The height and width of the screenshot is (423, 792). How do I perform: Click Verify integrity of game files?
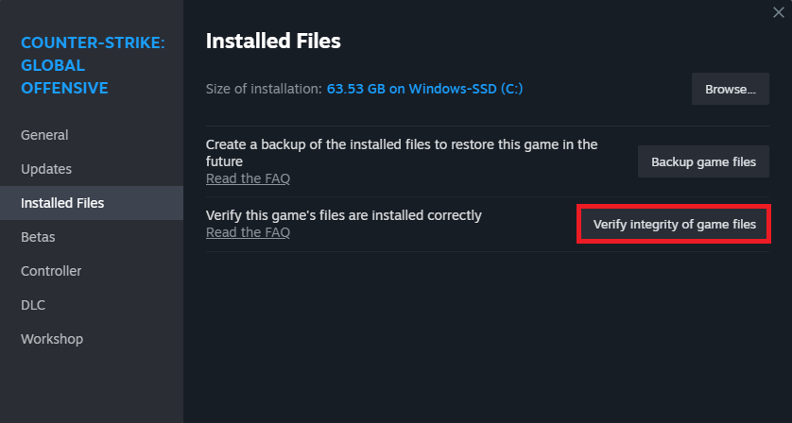(x=674, y=225)
